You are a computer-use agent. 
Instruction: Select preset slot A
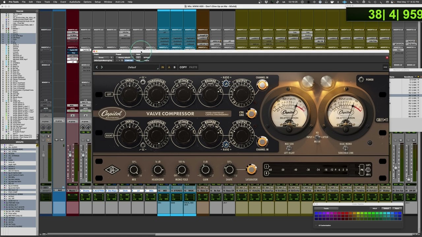[169, 67]
